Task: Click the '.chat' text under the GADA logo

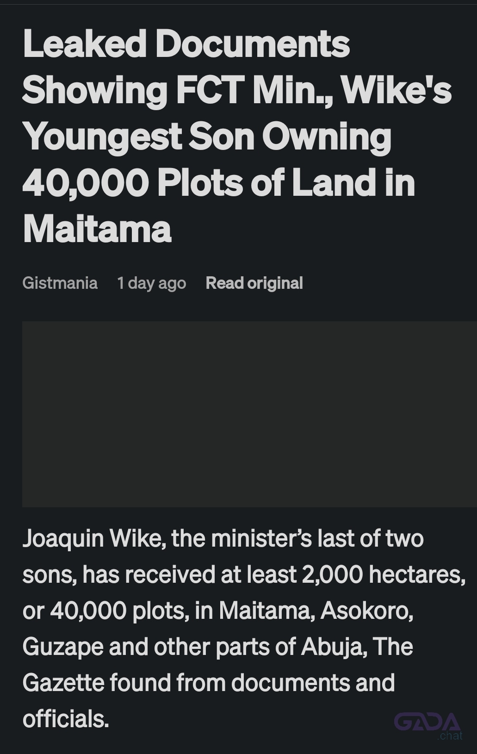Action: [x=450, y=735]
